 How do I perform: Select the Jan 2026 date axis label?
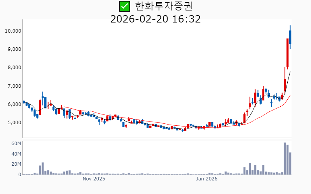click(x=206, y=179)
